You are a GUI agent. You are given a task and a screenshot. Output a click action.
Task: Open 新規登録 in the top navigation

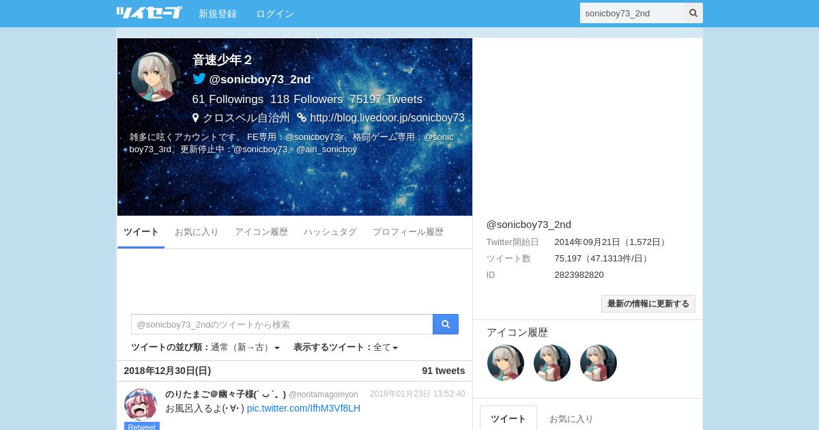coord(218,14)
